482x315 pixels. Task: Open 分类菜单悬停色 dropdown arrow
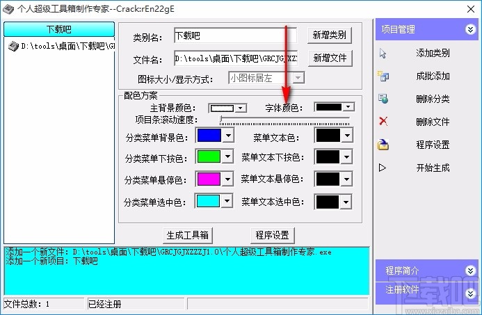[x=227, y=179]
